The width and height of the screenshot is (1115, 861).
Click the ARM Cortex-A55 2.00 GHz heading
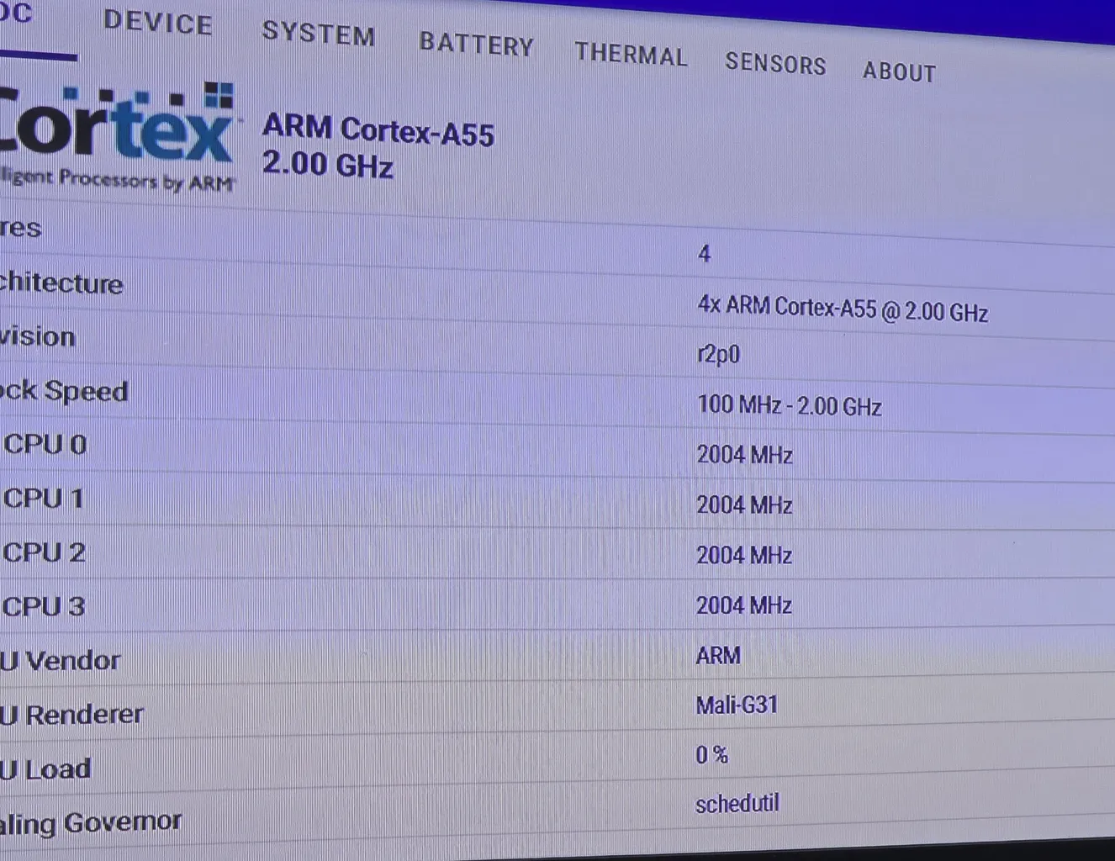[x=378, y=146]
